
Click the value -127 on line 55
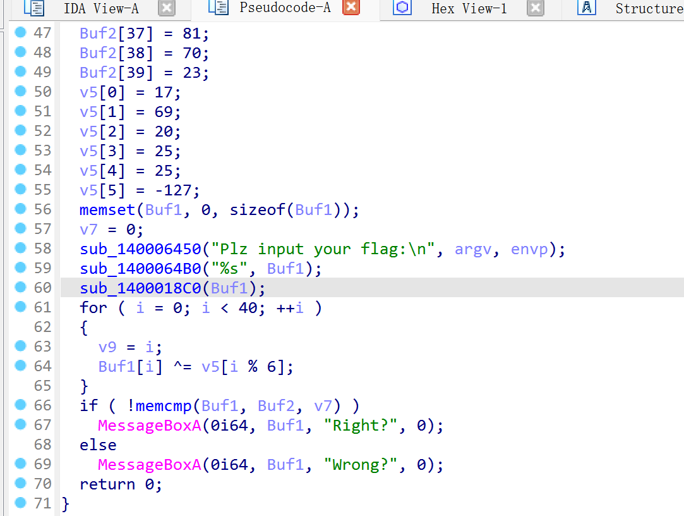173,191
